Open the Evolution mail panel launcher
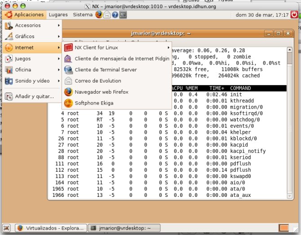The height and width of the screenshot is (235, 301). (x=107, y=15)
